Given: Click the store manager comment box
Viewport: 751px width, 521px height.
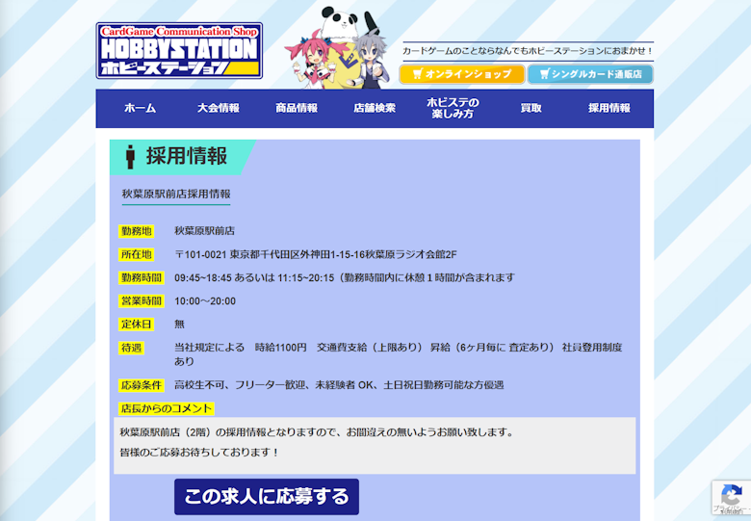Looking at the screenshot, I should tap(375, 443).
